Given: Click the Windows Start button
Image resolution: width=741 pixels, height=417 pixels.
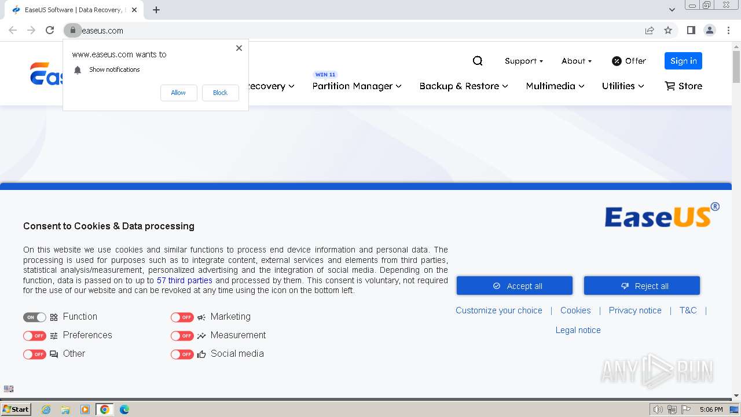Looking at the screenshot, I should click(16, 409).
